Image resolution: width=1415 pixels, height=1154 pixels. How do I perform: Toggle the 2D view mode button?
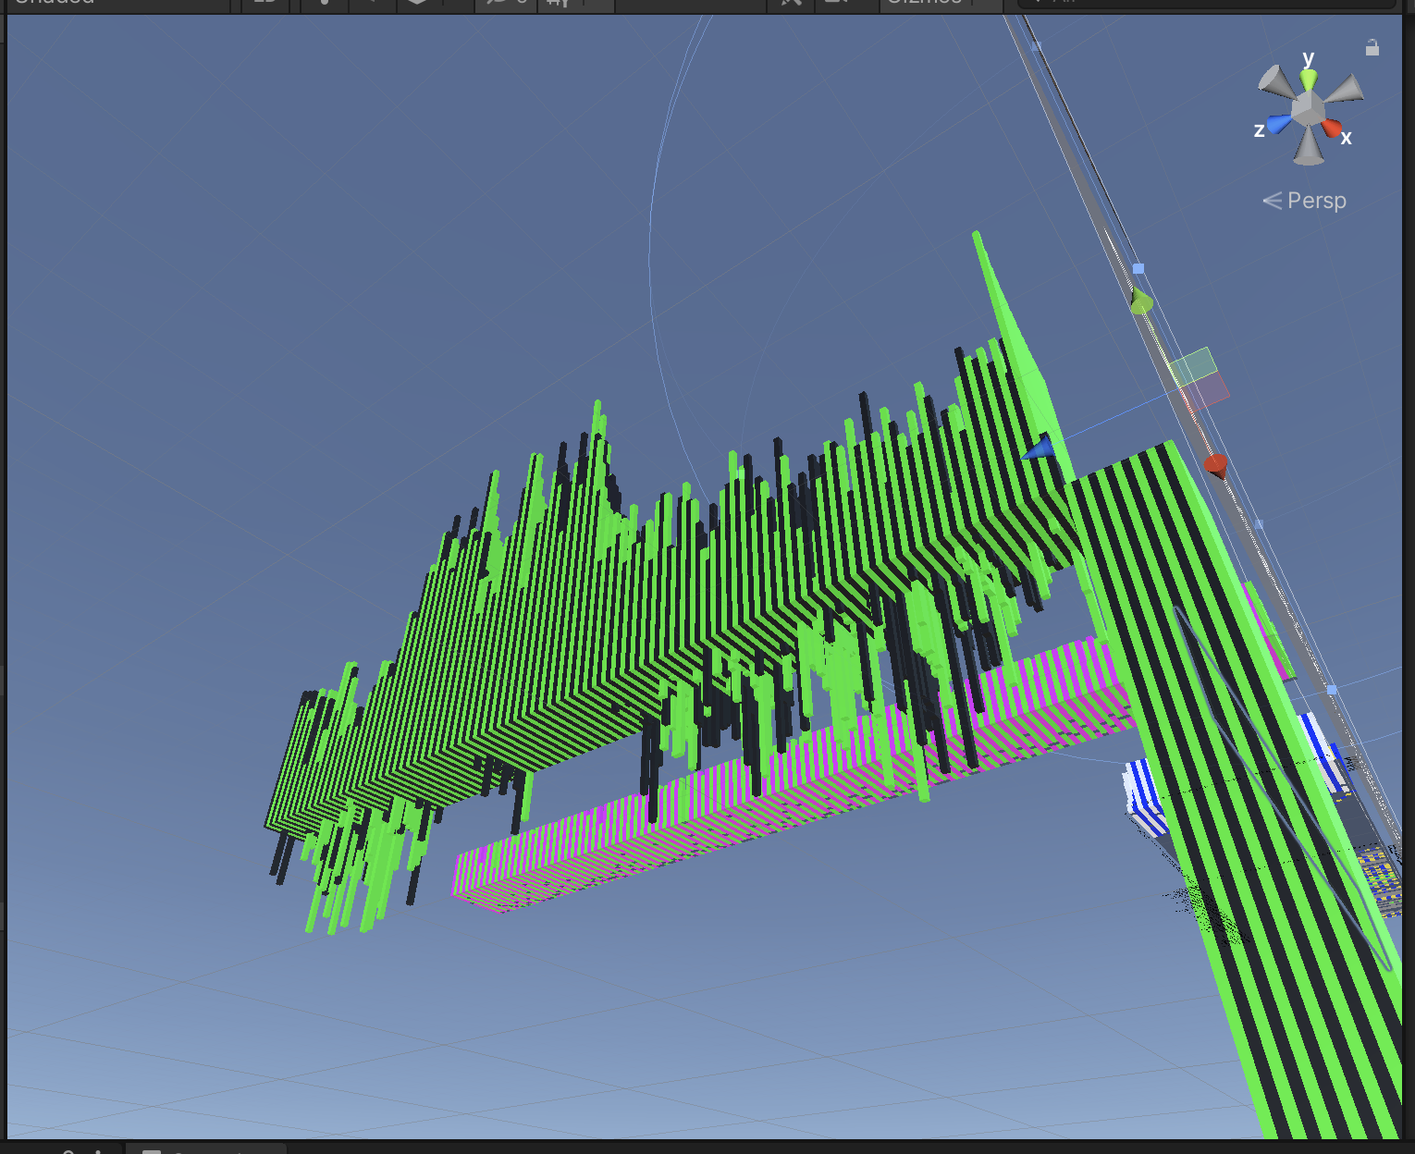tap(265, 3)
